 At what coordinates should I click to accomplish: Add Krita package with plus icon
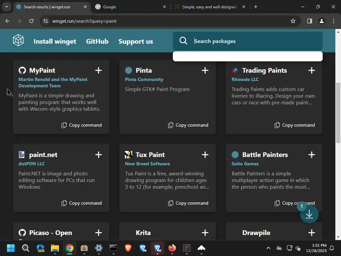point(205,233)
